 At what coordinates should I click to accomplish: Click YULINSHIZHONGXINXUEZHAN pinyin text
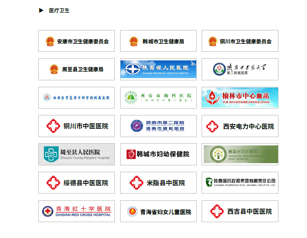pyautogui.click(x=246, y=102)
